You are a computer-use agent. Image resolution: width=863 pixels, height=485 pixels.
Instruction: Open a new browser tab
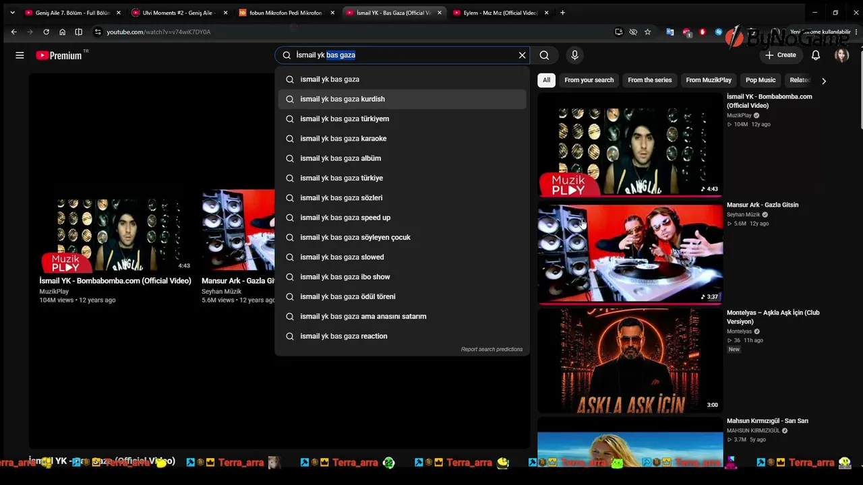563,13
